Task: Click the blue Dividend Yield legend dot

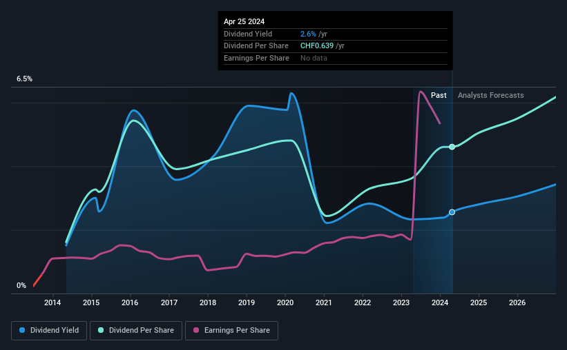Action: point(22,330)
